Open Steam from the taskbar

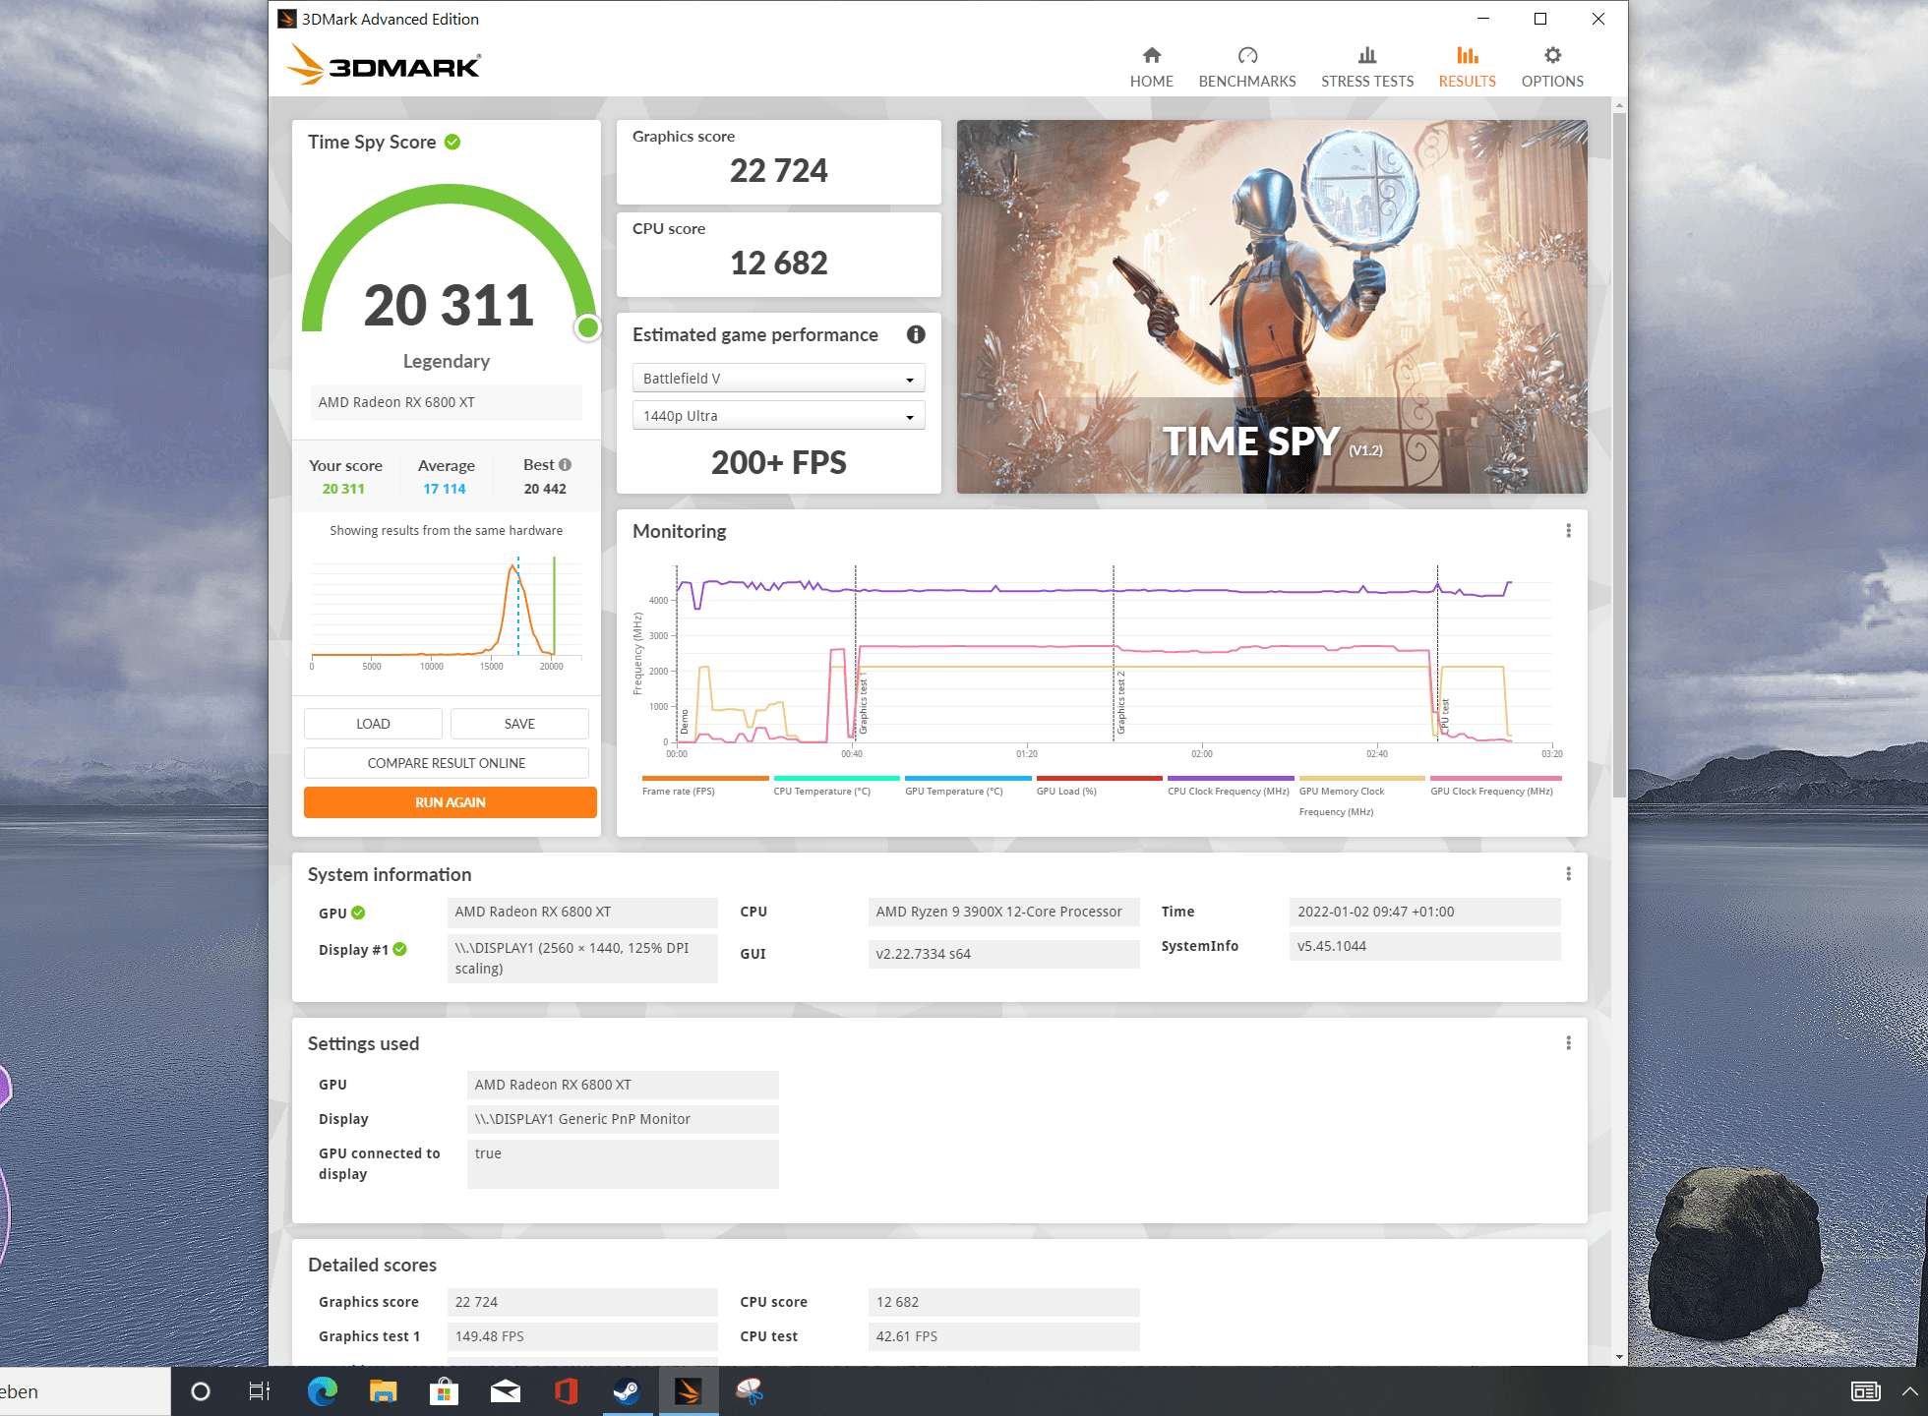coord(627,1391)
